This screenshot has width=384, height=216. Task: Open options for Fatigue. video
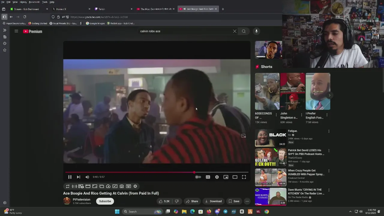tap(329, 131)
